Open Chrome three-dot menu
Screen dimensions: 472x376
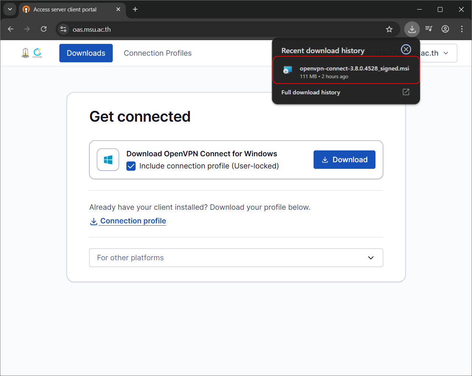[x=462, y=29]
